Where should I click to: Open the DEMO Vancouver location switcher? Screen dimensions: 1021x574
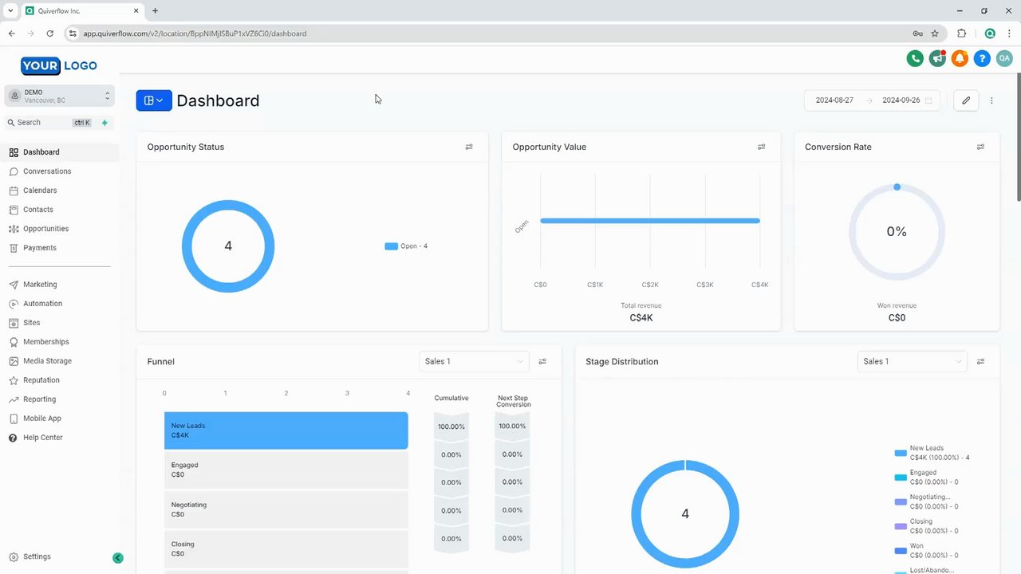pyautogui.click(x=60, y=96)
